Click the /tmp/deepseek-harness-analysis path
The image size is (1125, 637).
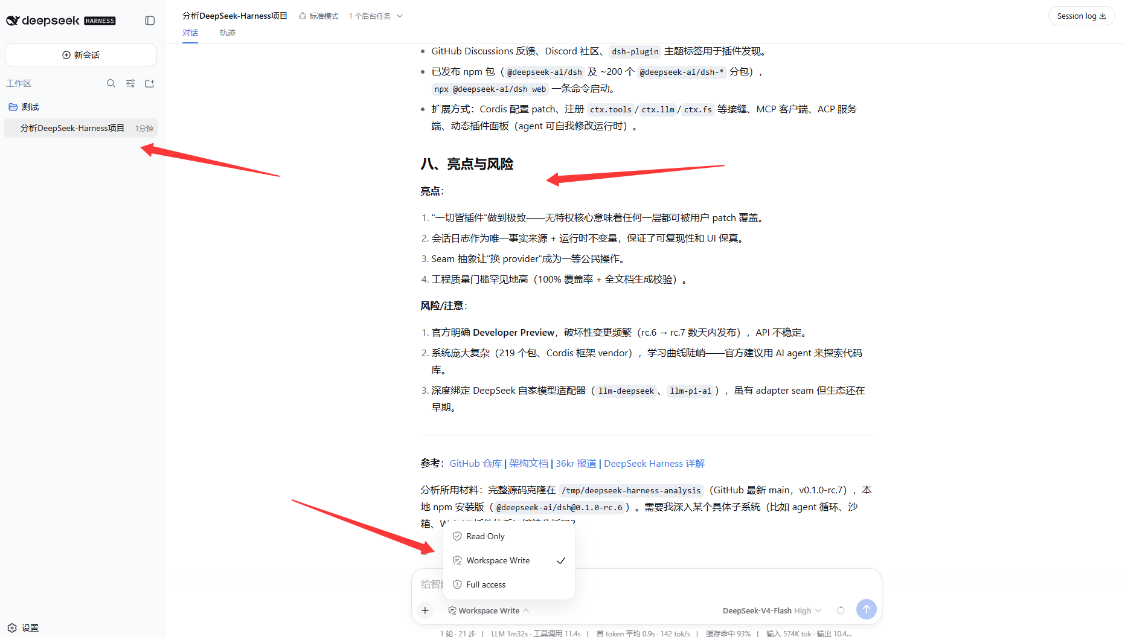pyautogui.click(x=631, y=490)
